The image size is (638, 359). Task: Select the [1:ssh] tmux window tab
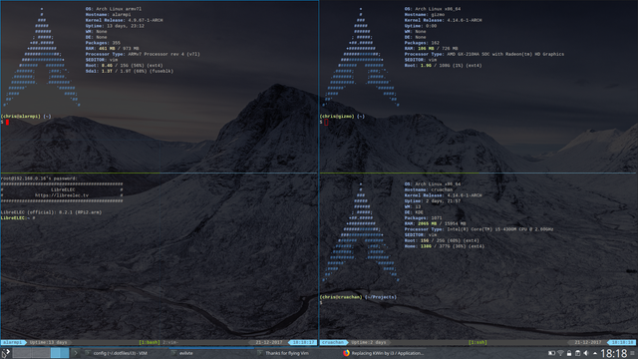tap(478, 342)
